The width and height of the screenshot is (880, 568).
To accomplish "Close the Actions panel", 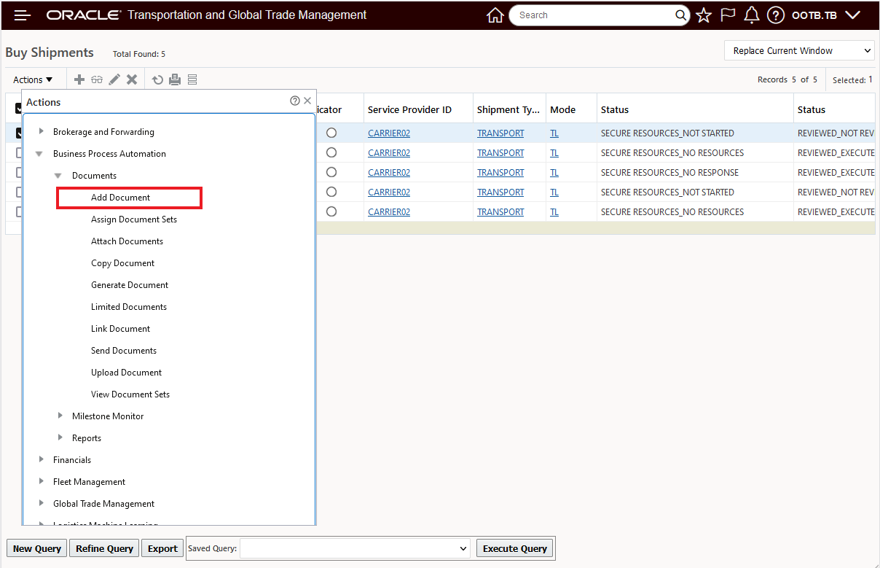I will (307, 101).
